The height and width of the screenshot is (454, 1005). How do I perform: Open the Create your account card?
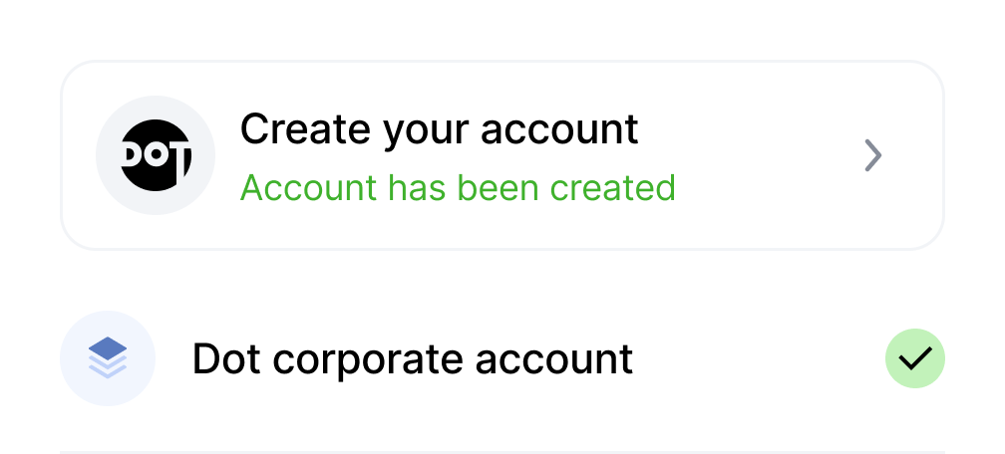tap(502, 155)
